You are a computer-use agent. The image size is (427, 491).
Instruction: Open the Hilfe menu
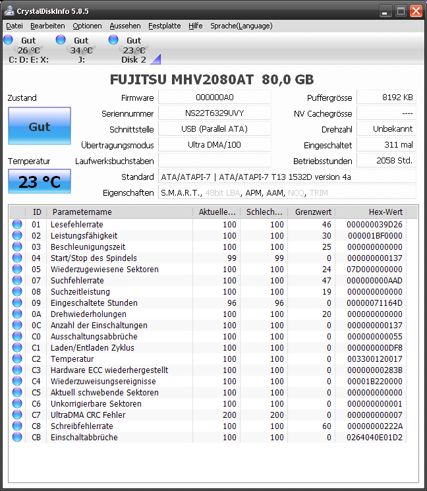(x=195, y=26)
